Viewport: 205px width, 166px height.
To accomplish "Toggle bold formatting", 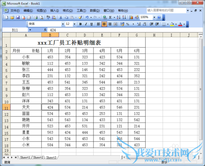I will point(80,24).
